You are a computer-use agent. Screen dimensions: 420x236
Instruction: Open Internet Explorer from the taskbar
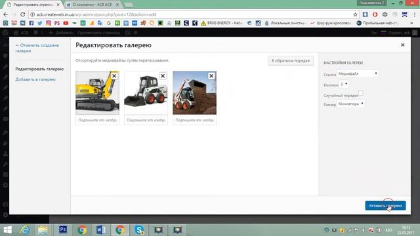pyautogui.click(x=25, y=229)
